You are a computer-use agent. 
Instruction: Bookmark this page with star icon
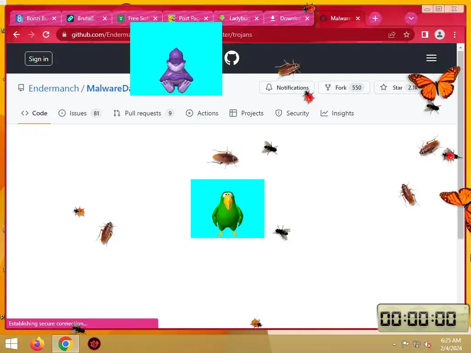(x=407, y=35)
